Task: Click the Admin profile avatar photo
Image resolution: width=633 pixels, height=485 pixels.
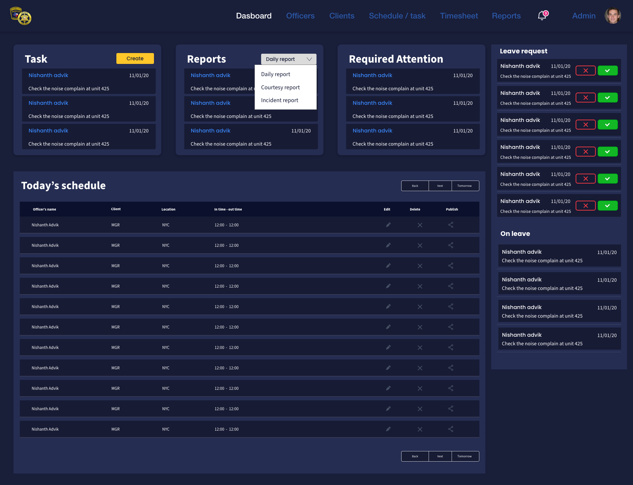Action: [x=613, y=16]
